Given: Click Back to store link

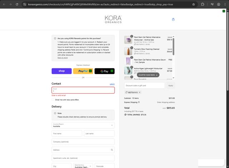Looking at the screenshot, I should click(63, 58).
